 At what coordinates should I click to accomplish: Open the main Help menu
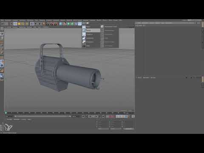tap(121, 20)
